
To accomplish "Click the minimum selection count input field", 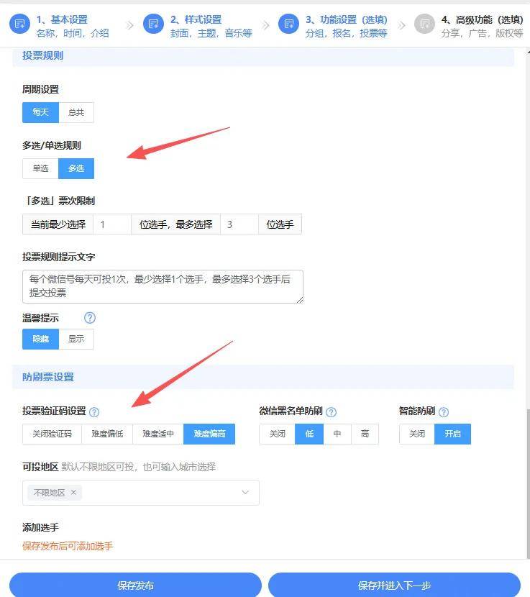I will (112, 224).
